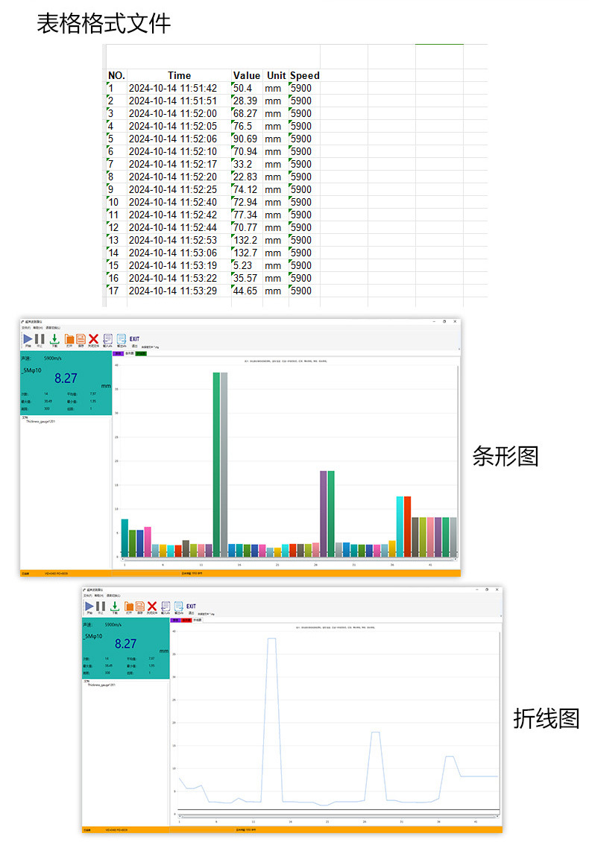Click import xls icon in line chart window
589x842 pixels.
[x=166, y=607]
